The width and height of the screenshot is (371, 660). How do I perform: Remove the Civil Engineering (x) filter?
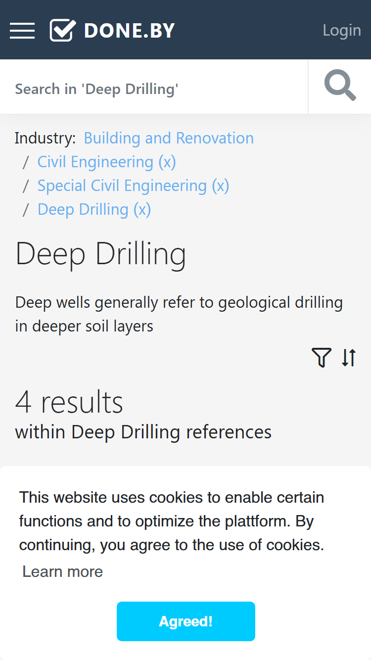point(107,162)
